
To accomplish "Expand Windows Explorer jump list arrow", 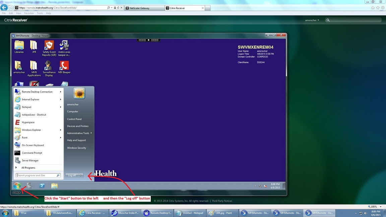I will [x=61, y=130].
